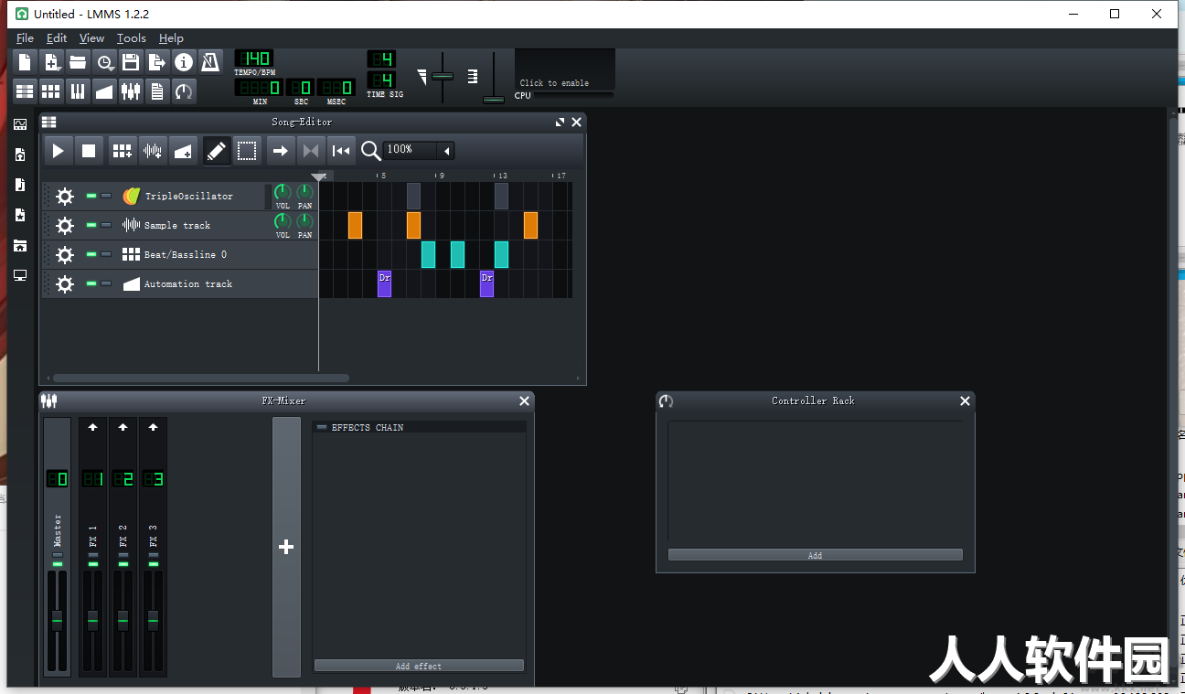Image resolution: width=1185 pixels, height=694 pixels.
Task: Mute the Beat/Bassline 0 track
Action: tap(91, 254)
